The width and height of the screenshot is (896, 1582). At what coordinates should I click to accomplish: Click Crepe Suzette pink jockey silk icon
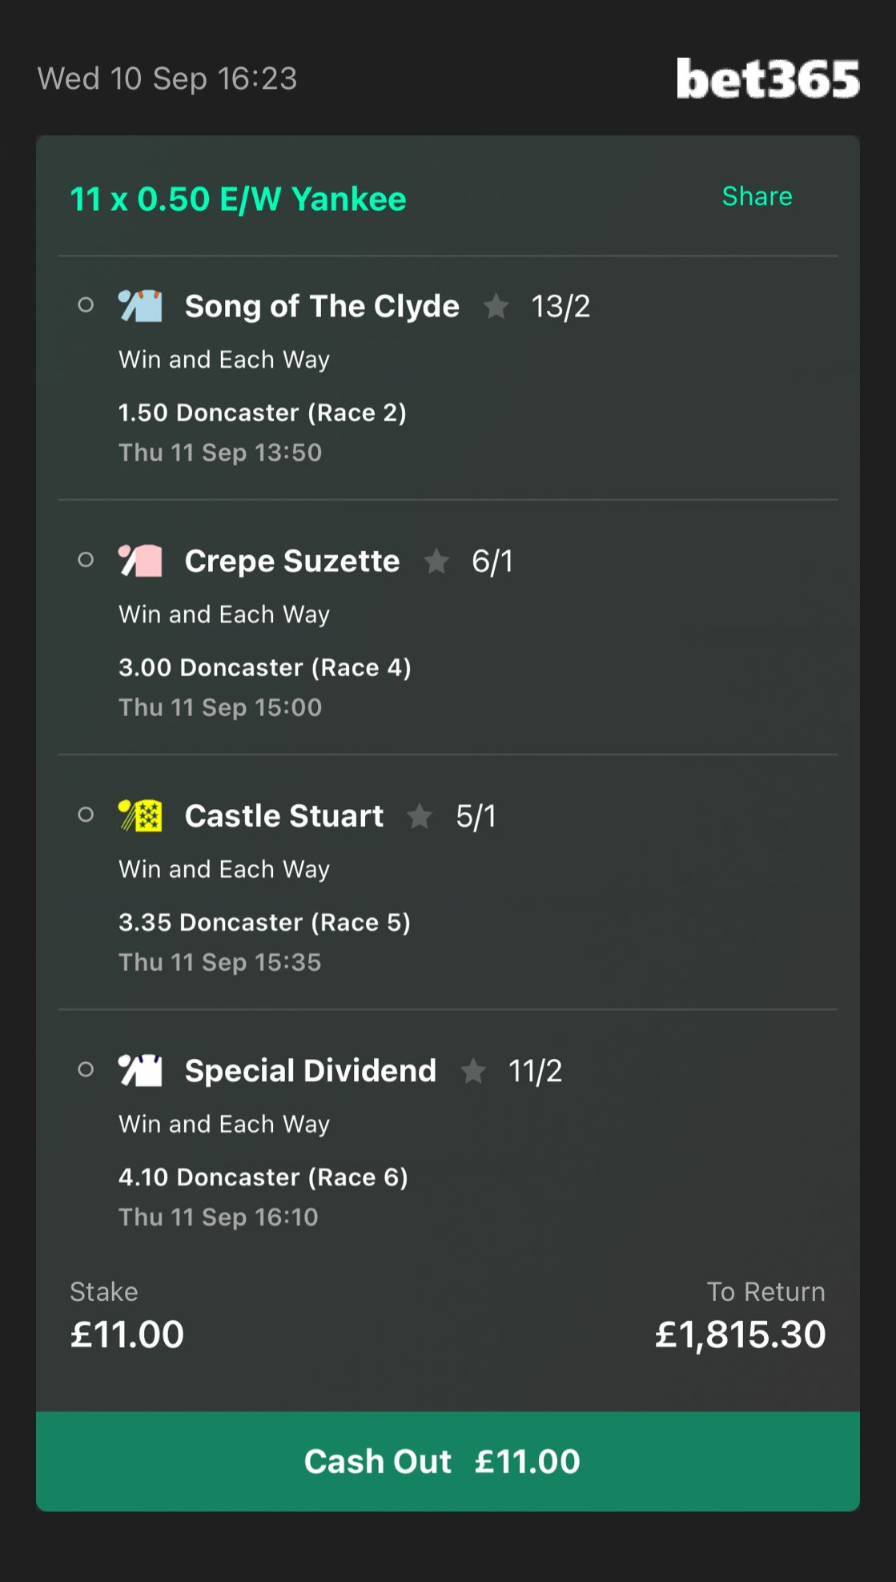140,561
